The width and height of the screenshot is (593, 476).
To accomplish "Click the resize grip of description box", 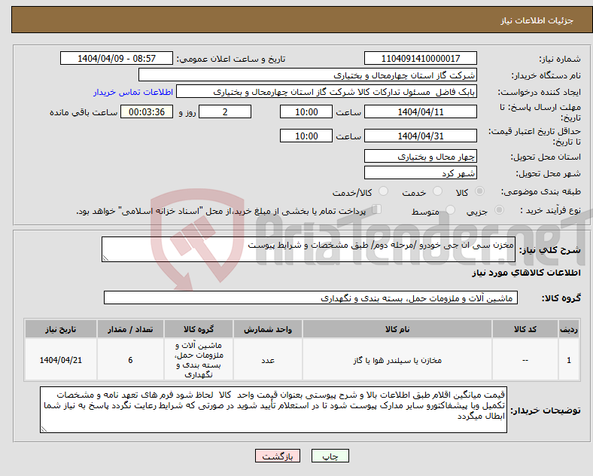I will 105,258.
